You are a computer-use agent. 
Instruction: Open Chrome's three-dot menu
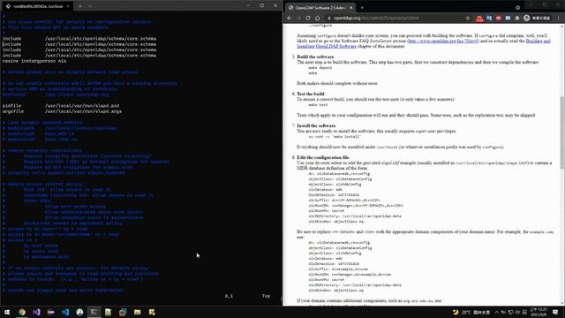559,18
